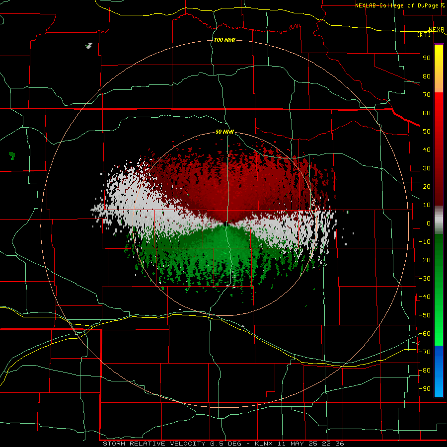The image size is (447, 447).
Task: Click the -90 value on the velocity scale
Action: tap(425, 389)
